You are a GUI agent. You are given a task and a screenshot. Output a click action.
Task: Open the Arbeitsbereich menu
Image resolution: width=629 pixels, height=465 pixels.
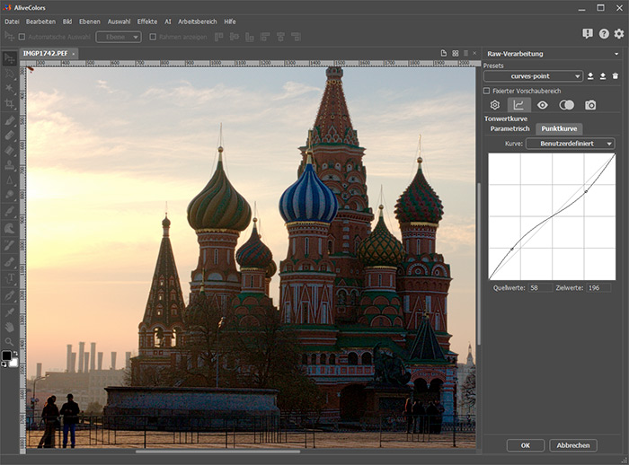click(x=198, y=22)
